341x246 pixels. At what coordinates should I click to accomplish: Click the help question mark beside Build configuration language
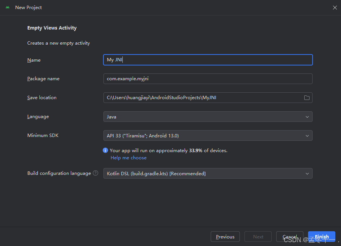point(95,173)
